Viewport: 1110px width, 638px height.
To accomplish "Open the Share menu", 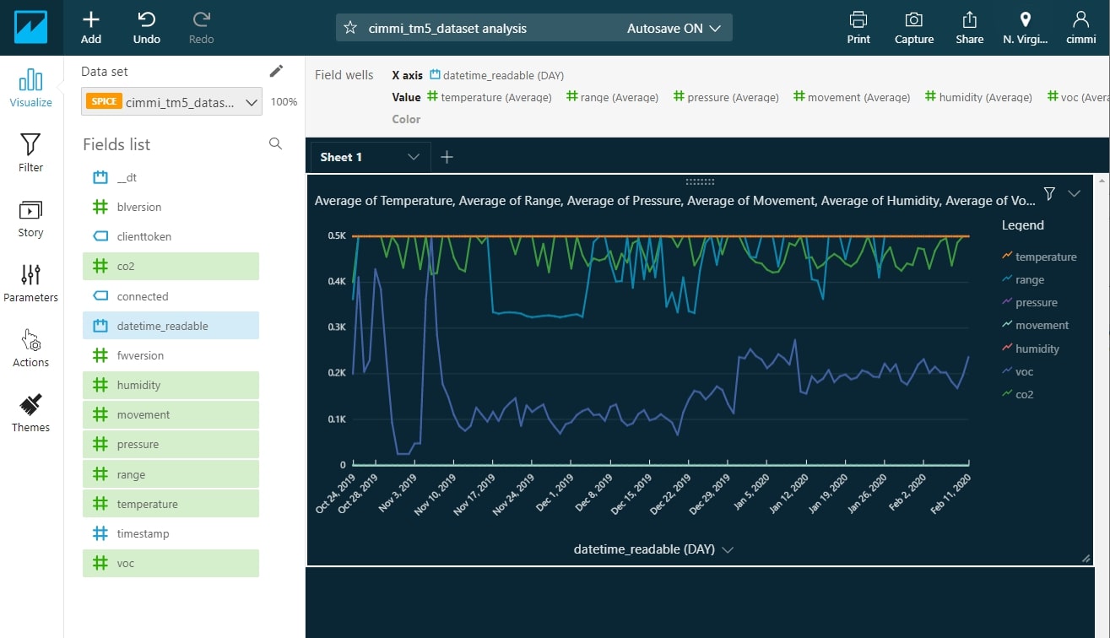I will (x=969, y=27).
